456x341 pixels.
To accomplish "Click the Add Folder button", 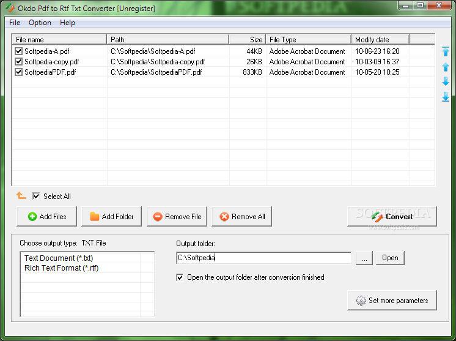I will [x=112, y=216].
